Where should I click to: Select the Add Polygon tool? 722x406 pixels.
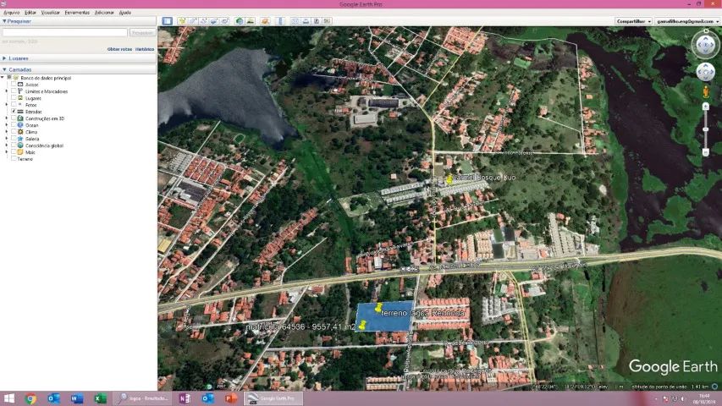[x=192, y=21]
